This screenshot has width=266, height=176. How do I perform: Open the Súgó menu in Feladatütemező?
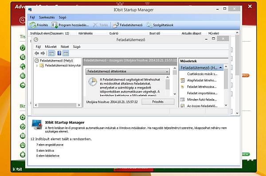[77, 46]
